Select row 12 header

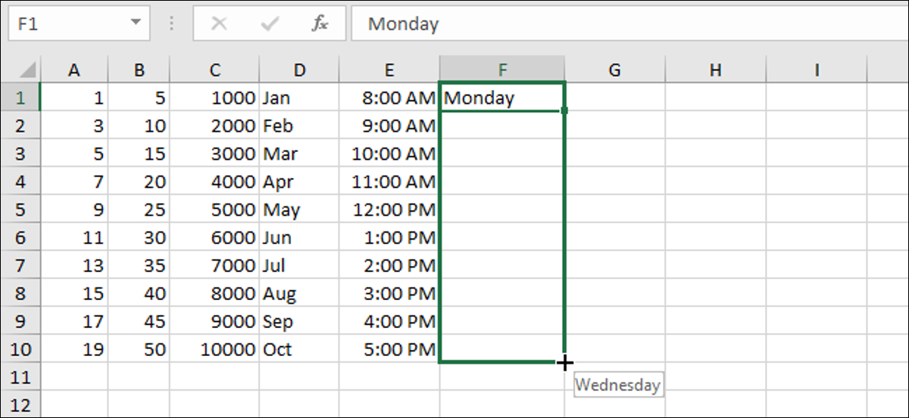(20, 404)
